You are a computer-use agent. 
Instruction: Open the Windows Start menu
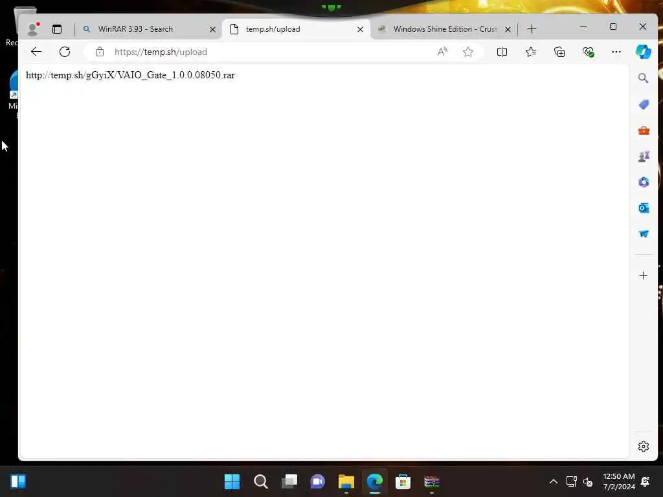[x=232, y=481]
